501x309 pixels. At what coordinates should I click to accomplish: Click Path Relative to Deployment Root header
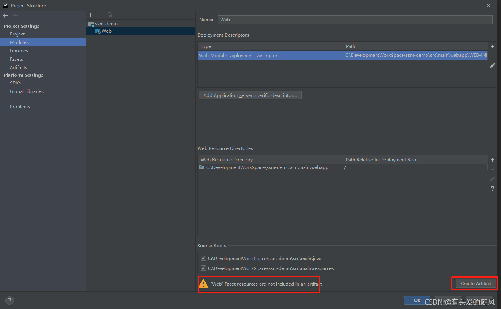[x=415, y=160]
